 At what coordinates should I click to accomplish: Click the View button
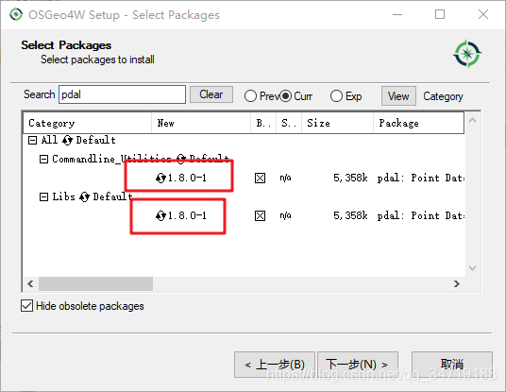(398, 96)
